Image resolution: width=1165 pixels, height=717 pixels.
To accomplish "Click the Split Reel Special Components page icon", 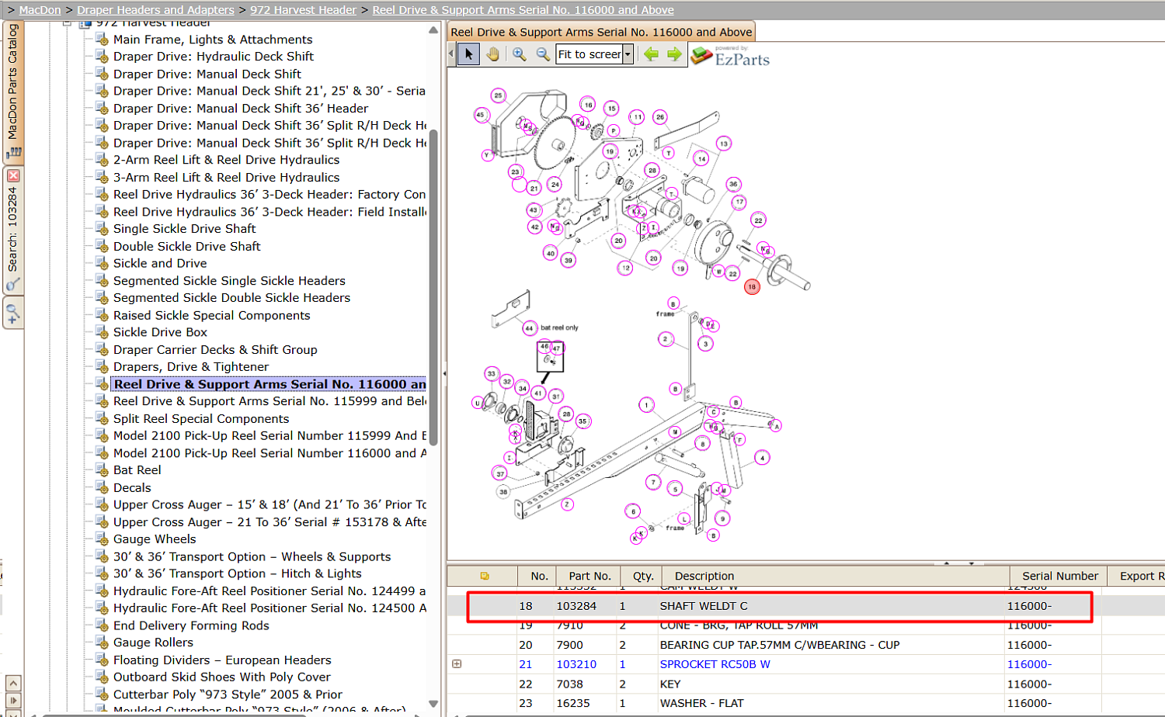I will tap(101, 418).
